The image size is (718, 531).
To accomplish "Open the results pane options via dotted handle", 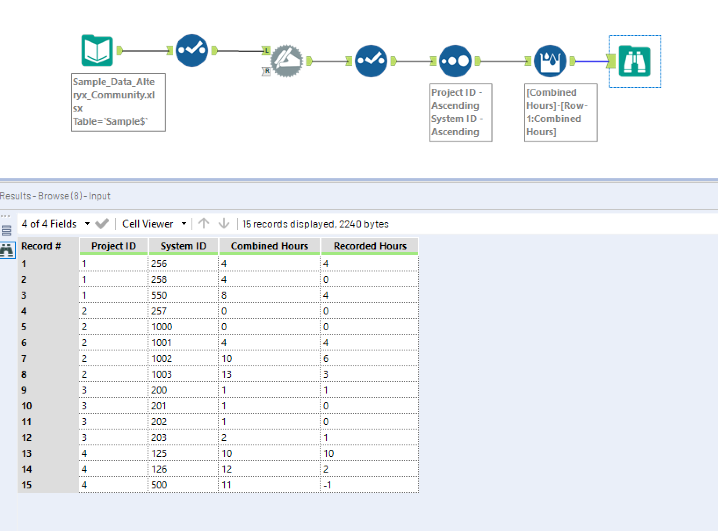I will [x=5, y=215].
